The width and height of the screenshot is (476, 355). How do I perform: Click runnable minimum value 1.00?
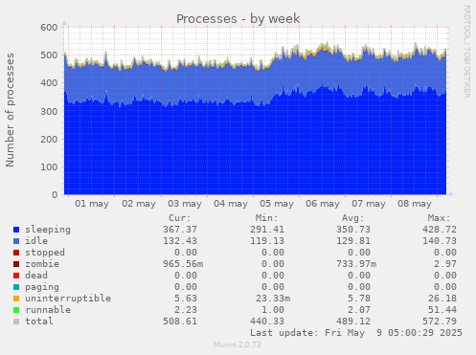273,310
